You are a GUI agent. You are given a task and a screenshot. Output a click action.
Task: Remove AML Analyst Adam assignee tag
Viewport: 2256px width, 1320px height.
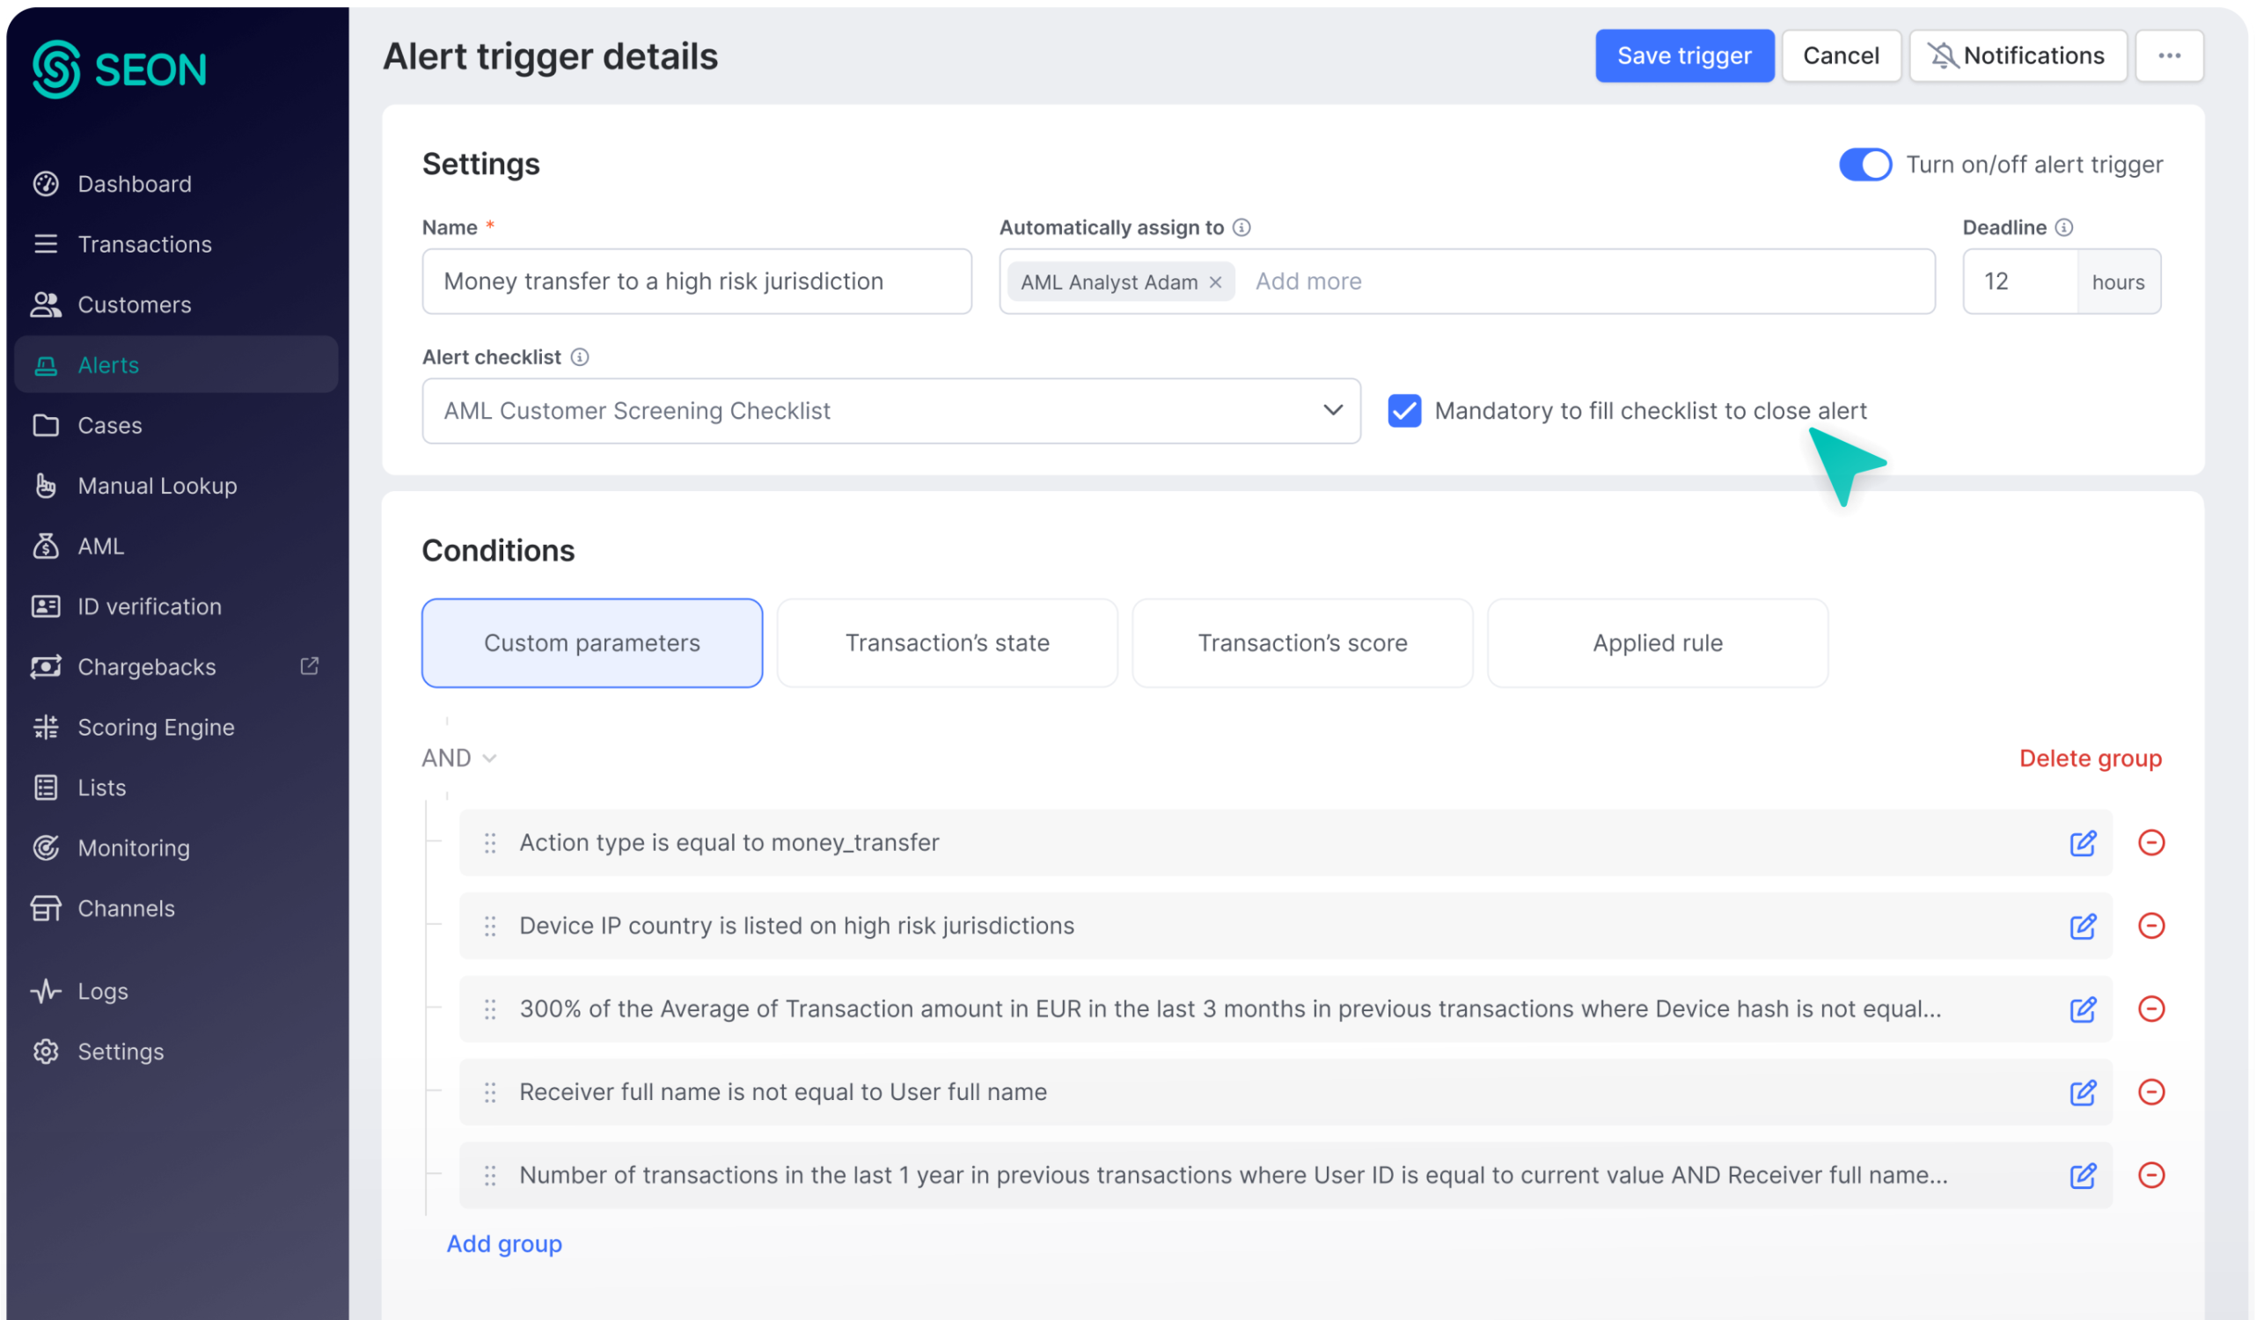[x=1215, y=282]
